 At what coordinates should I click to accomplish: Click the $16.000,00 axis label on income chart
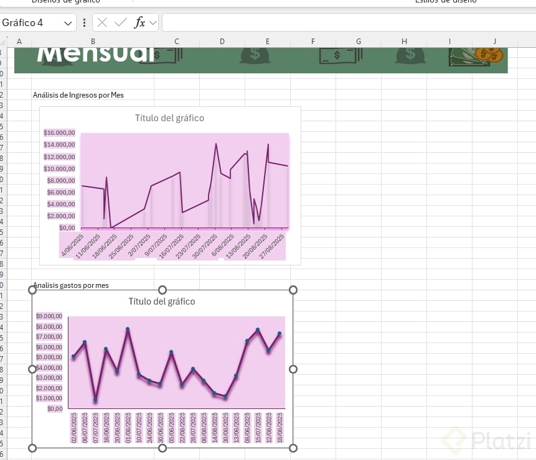[x=59, y=133]
